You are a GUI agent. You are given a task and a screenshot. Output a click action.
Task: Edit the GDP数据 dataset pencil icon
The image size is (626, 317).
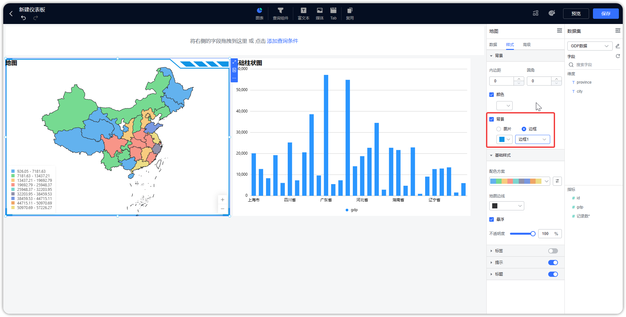618,46
